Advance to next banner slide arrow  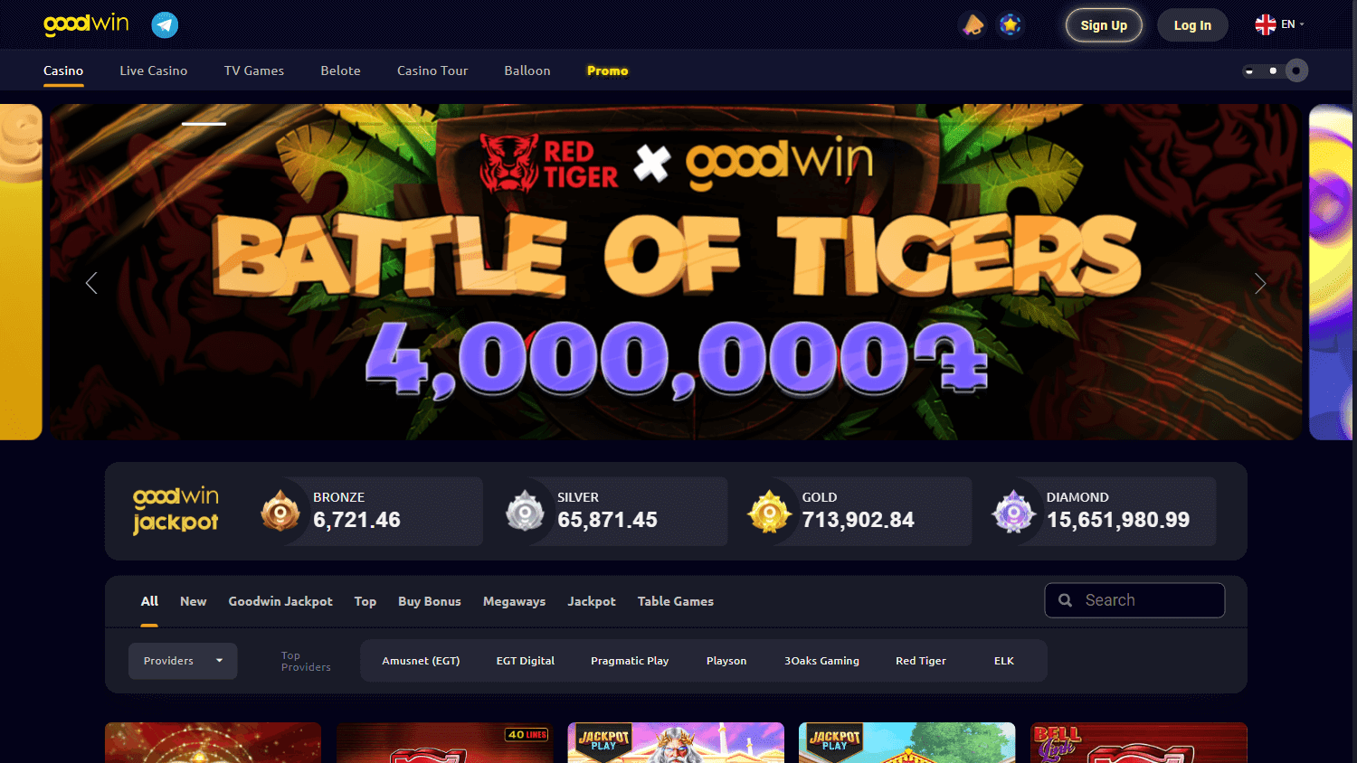[1259, 283]
